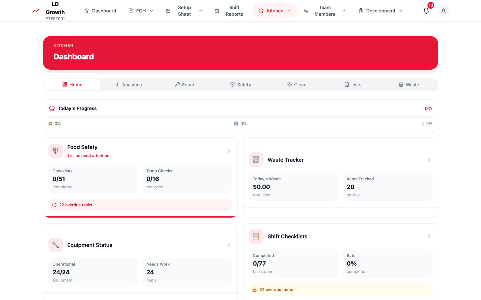Click the Today's Progress bar
The width and height of the screenshot is (481, 300).
(240, 117)
